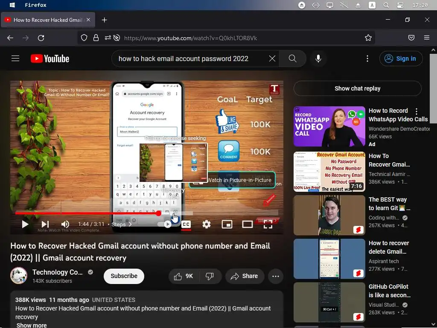Reload the current page
Viewport: 437px width, 328px height.
coord(41,38)
